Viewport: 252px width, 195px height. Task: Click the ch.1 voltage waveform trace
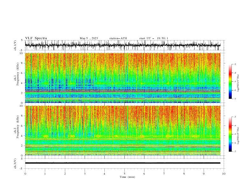click(x=122, y=45)
